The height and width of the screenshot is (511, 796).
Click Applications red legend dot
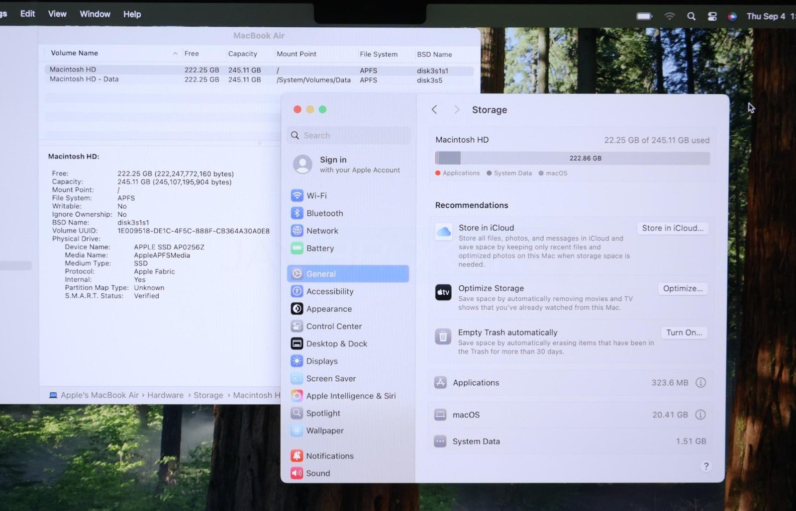[x=438, y=173]
